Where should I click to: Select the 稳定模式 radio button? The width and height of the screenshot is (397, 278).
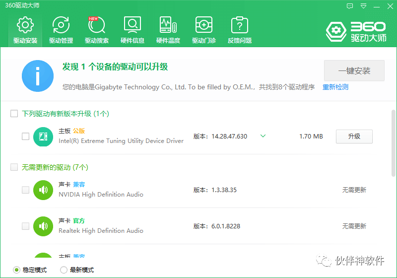16,270
